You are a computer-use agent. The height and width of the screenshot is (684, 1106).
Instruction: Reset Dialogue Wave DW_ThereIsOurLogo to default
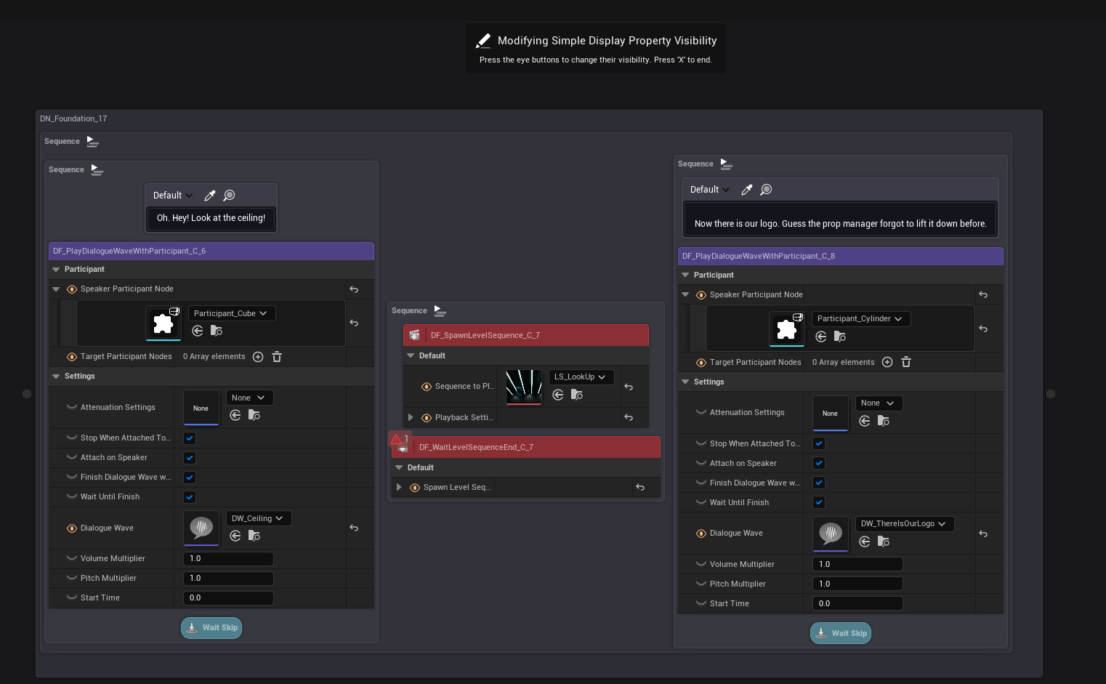point(983,534)
